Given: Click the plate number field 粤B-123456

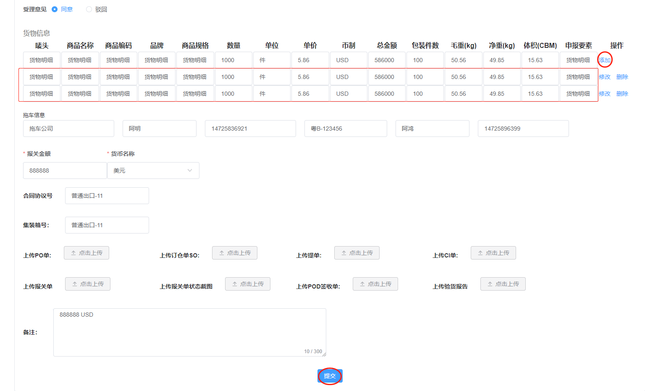Looking at the screenshot, I should tap(346, 129).
